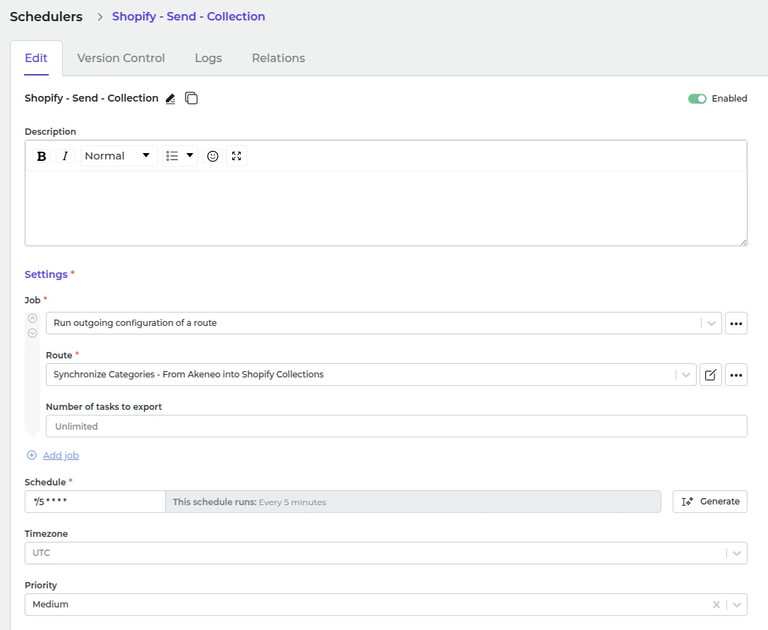Toggle italic formatting in description editor
The image size is (768, 630).
(65, 156)
